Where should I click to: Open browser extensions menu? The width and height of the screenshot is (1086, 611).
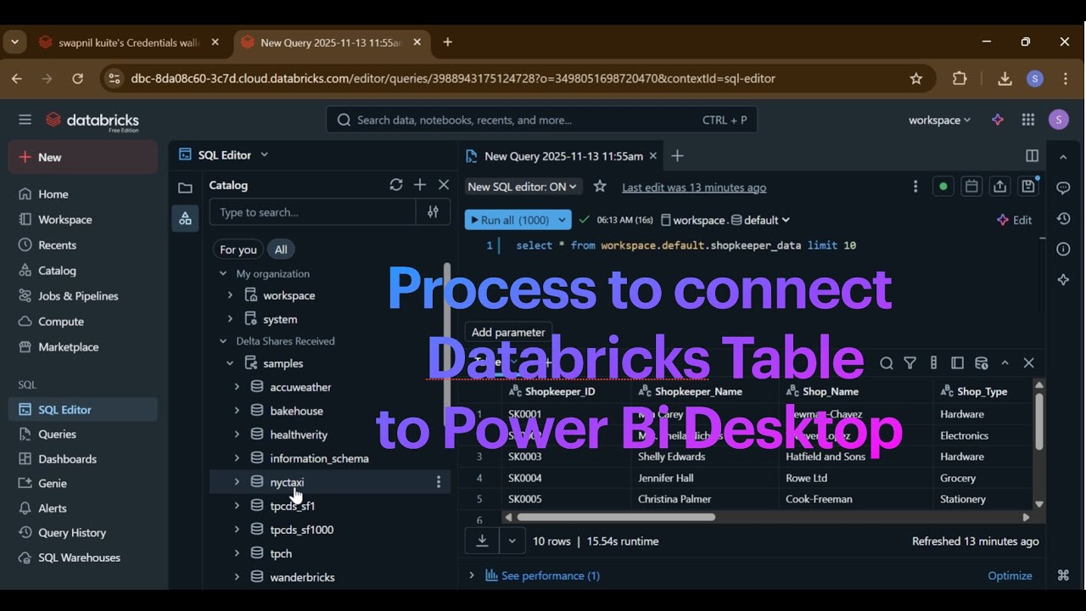[x=960, y=78]
